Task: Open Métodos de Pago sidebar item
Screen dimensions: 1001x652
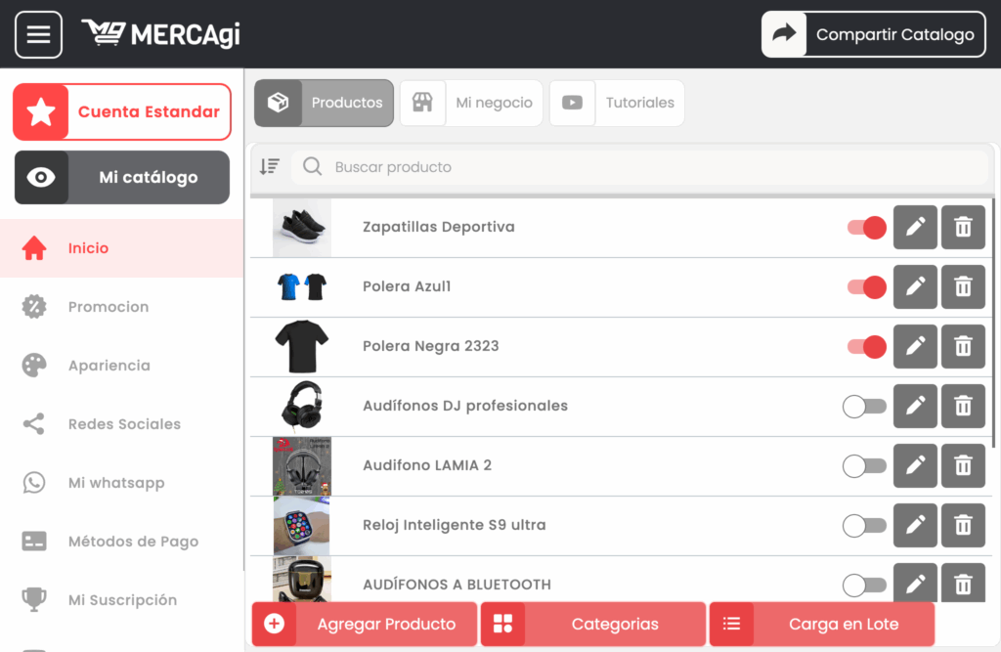Action: point(133,542)
